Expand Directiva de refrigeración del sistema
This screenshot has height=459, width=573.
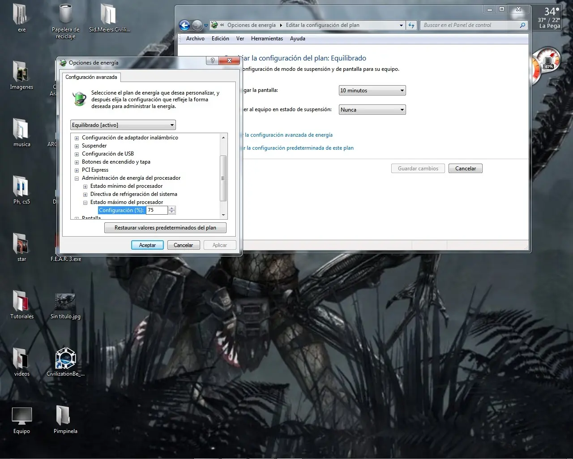(85, 195)
